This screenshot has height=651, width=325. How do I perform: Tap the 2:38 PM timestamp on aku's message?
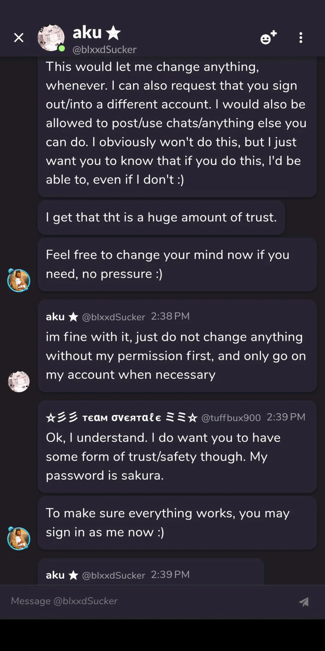point(170,316)
